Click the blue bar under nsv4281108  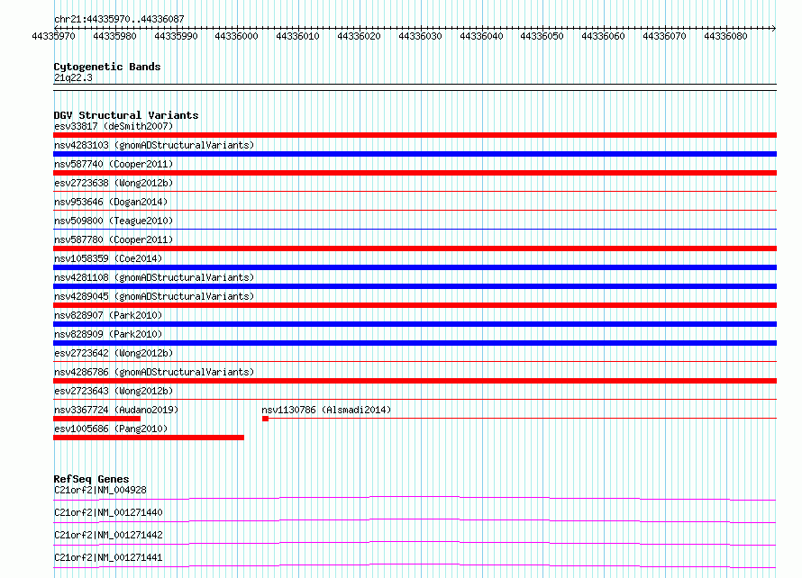click(x=415, y=286)
